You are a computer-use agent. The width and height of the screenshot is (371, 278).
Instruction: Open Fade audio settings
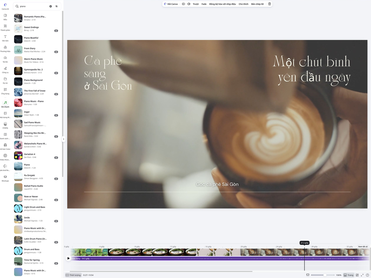tap(204, 4)
